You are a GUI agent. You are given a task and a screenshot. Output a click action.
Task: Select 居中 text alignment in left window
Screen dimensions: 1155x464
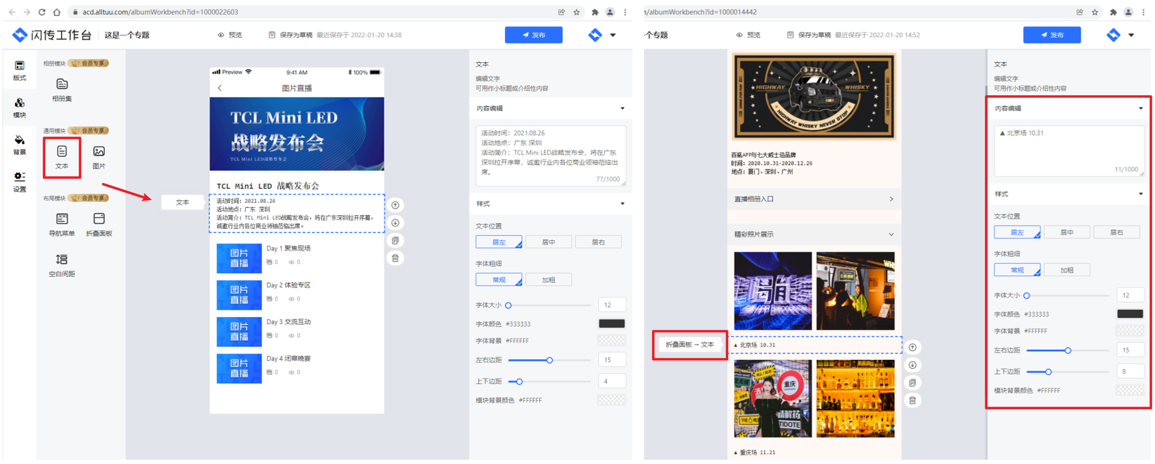[x=548, y=242]
